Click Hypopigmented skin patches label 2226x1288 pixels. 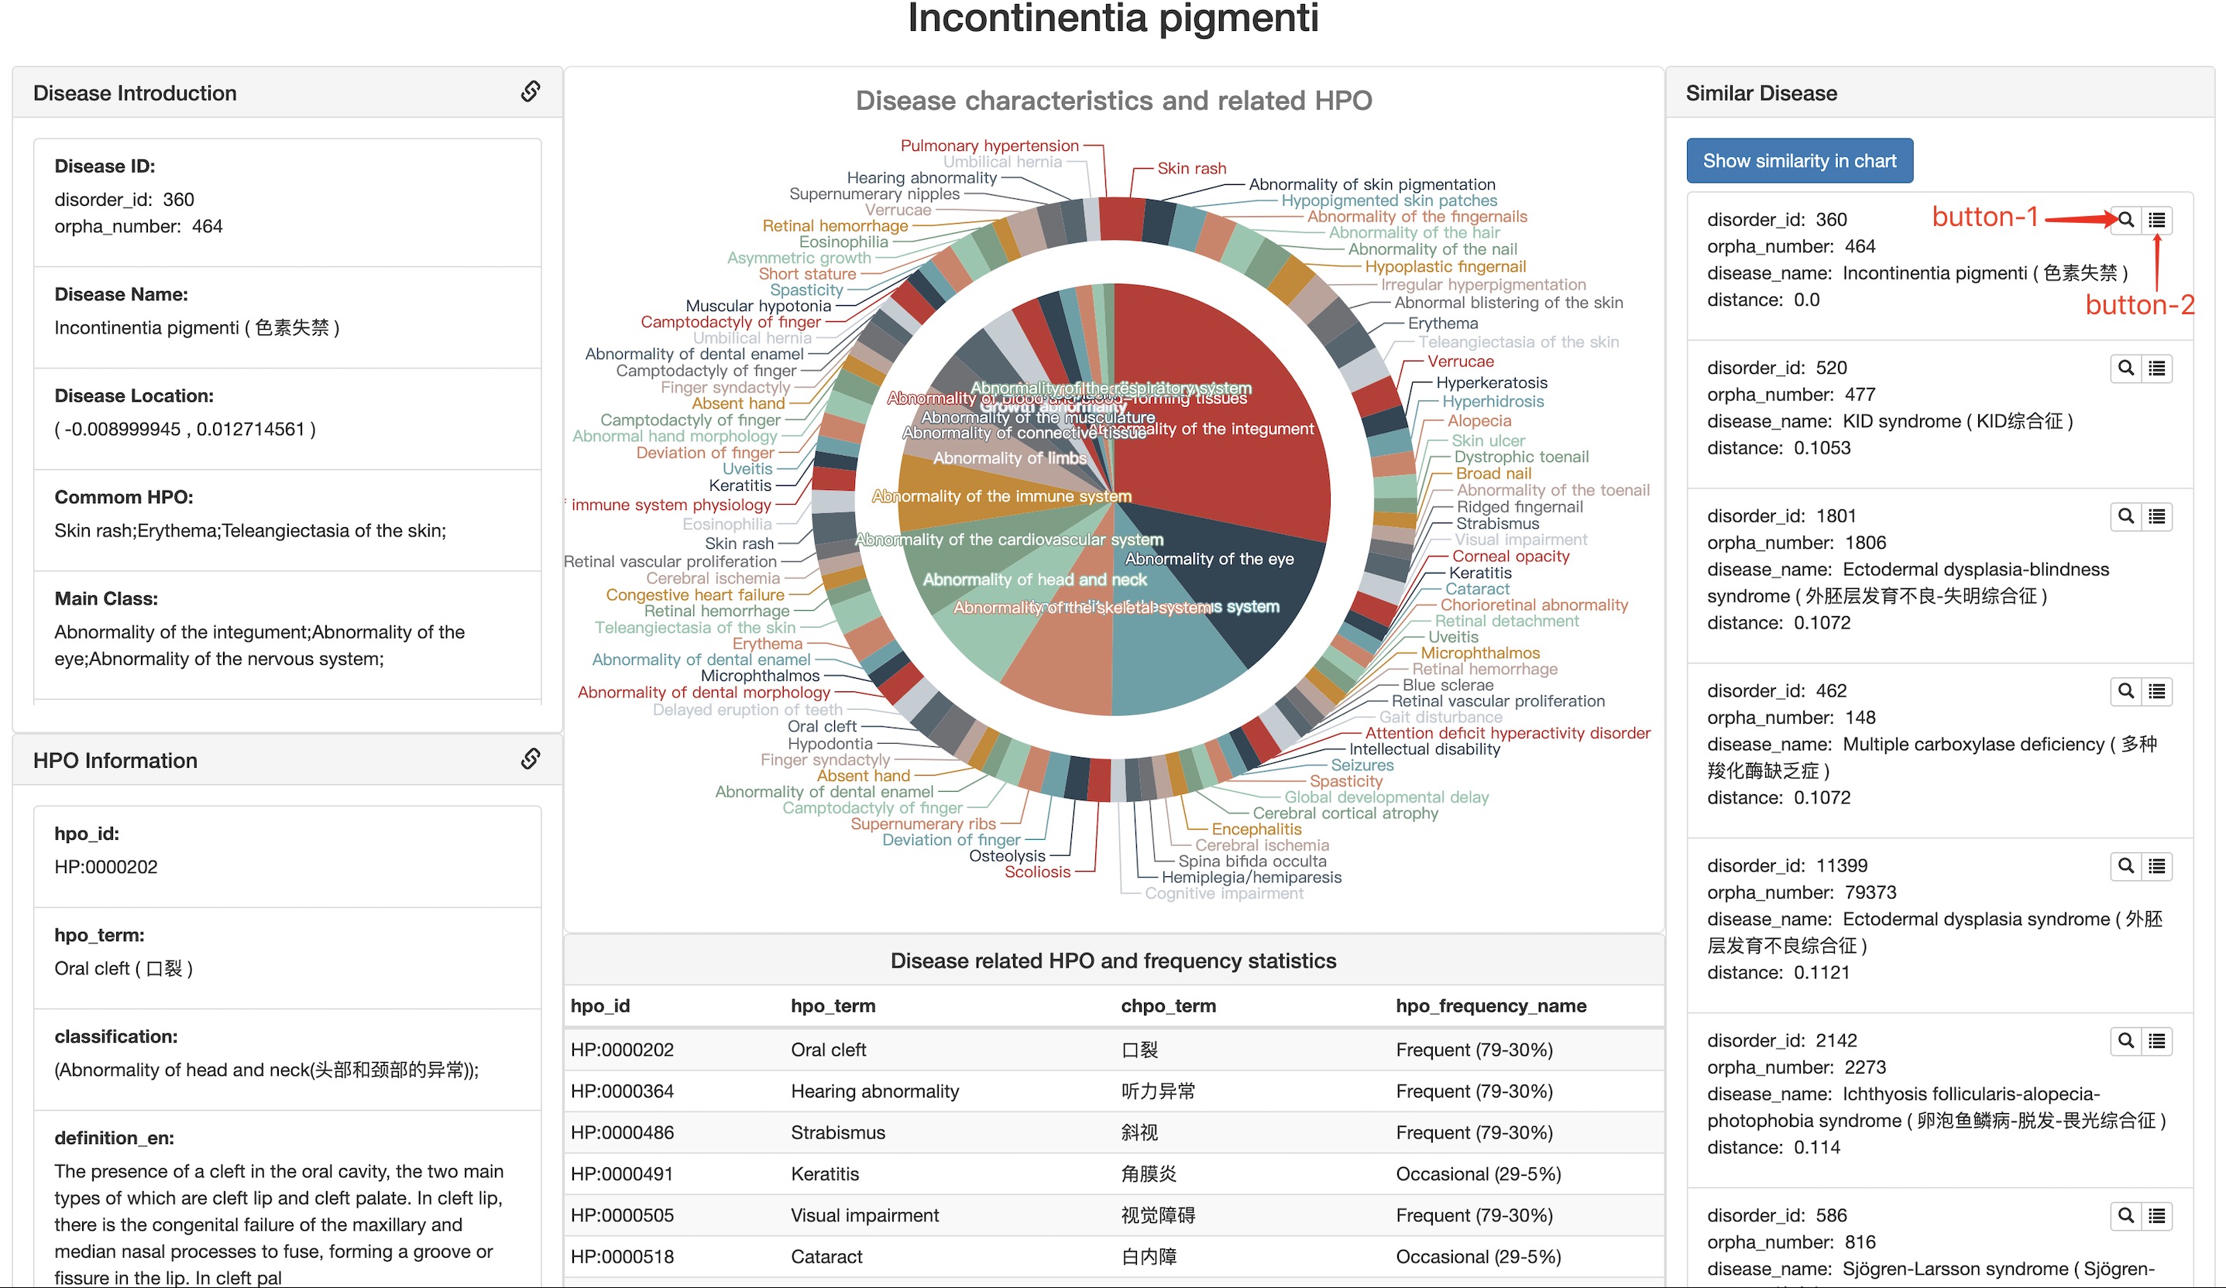1390,200
